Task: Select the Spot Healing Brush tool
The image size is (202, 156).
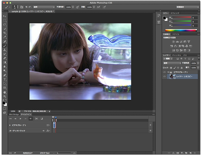Action: (x=5, y=41)
